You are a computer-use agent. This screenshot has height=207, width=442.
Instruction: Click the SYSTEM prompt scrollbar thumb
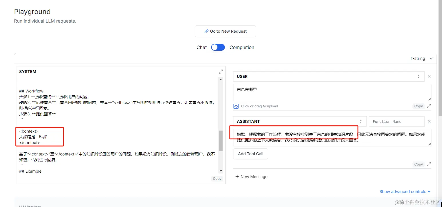click(x=221, y=141)
